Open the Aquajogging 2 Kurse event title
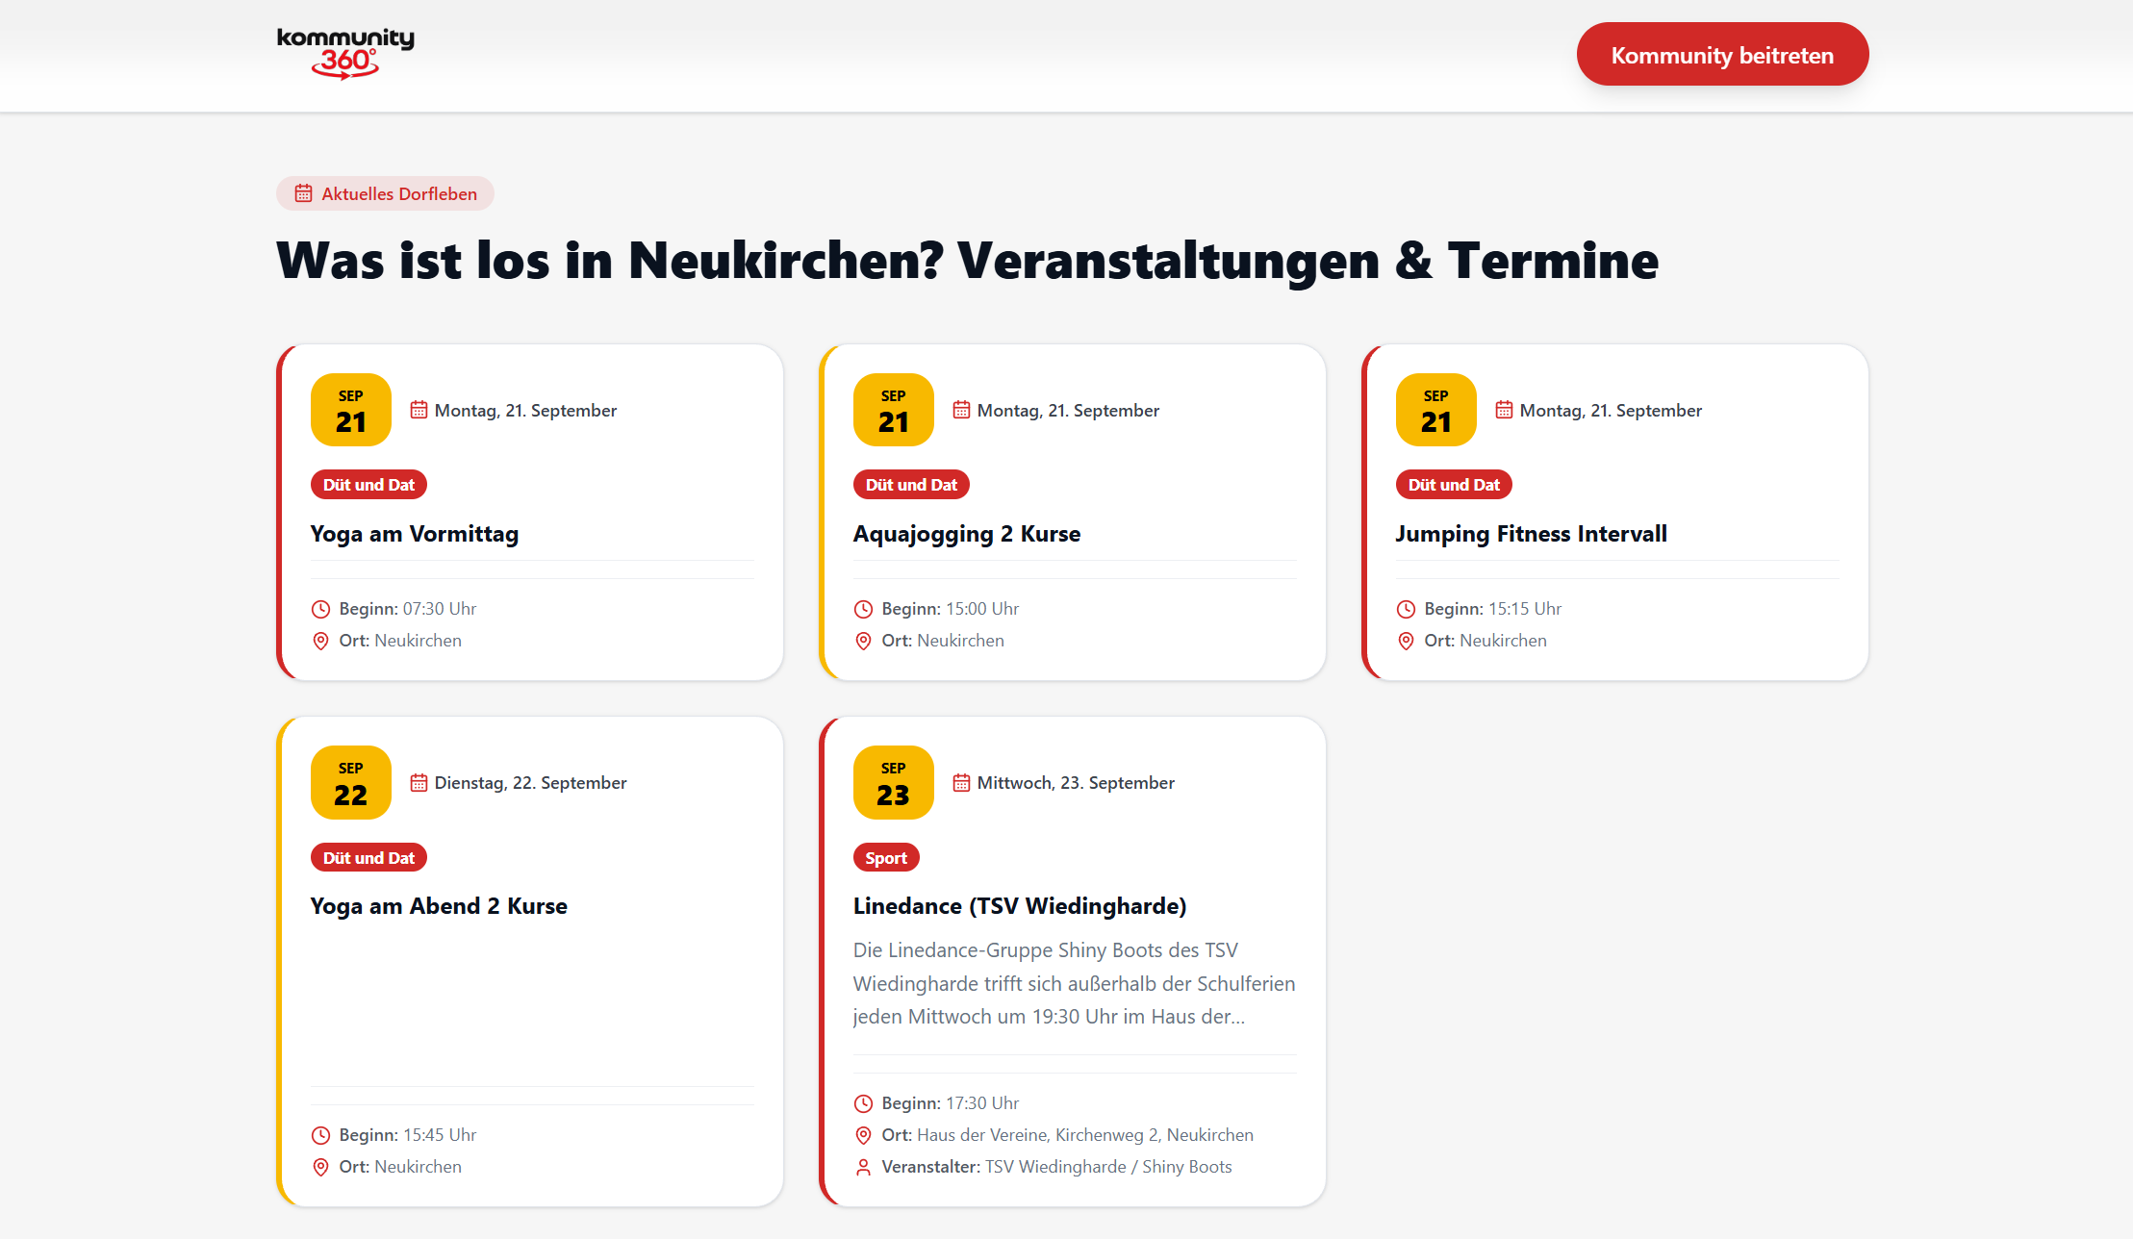Image resolution: width=2133 pixels, height=1239 pixels. (x=967, y=534)
